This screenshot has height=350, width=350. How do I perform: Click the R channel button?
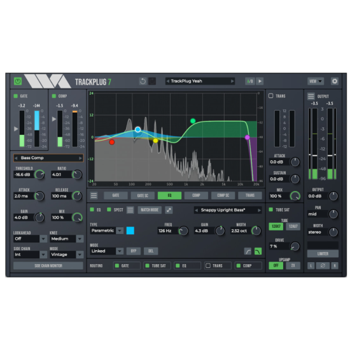[335, 265]
